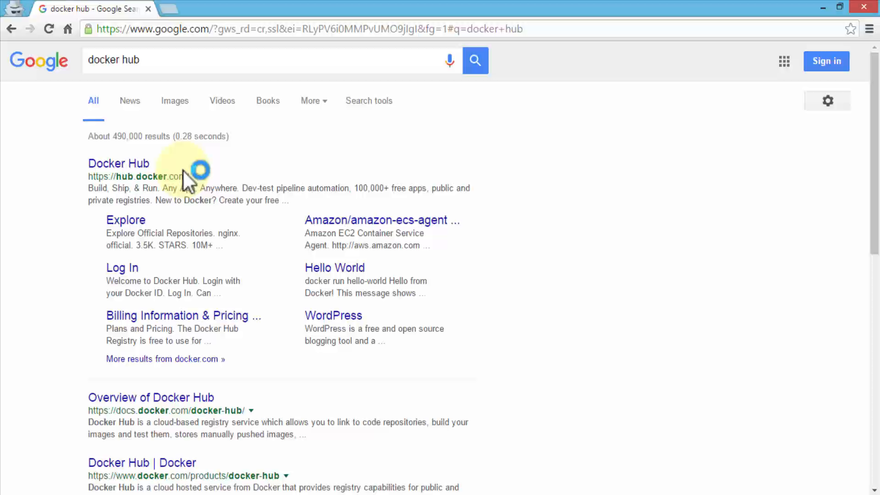The image size is (880, 495).
Task: Open Docker Hub | Docker result
Action: pyautogui.click(x=142, y=463)
